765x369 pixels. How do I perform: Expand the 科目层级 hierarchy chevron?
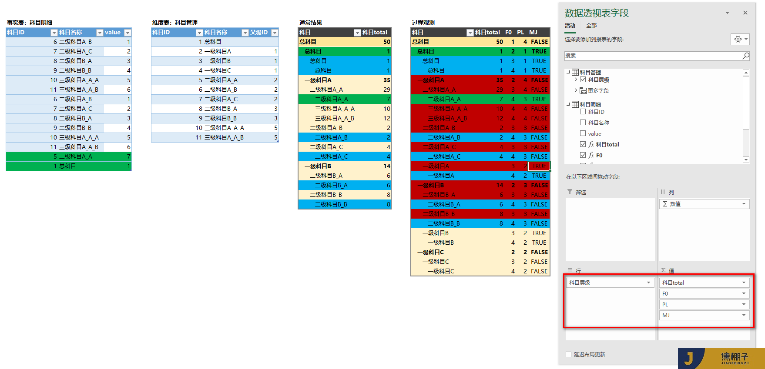pyautogui.click(x=576, y=80)
